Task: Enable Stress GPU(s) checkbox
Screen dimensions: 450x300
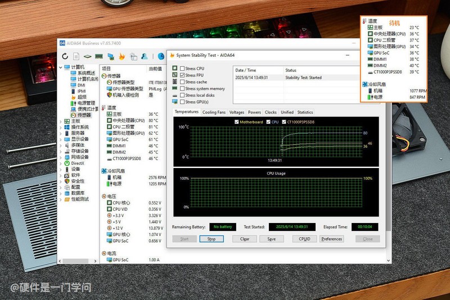Action: click(182, 102)
